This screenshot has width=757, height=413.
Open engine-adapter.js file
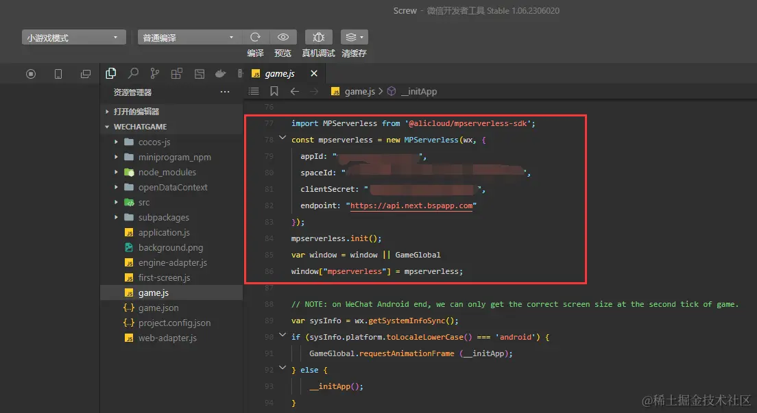click(171, 262)
